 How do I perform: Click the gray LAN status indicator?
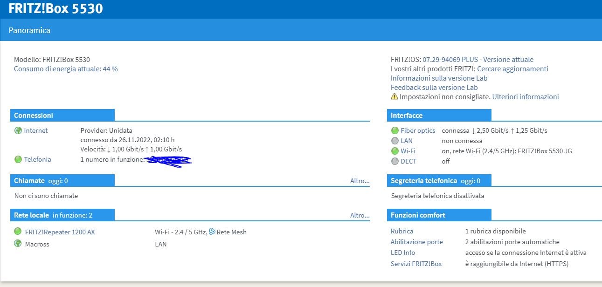click(395, 141)
